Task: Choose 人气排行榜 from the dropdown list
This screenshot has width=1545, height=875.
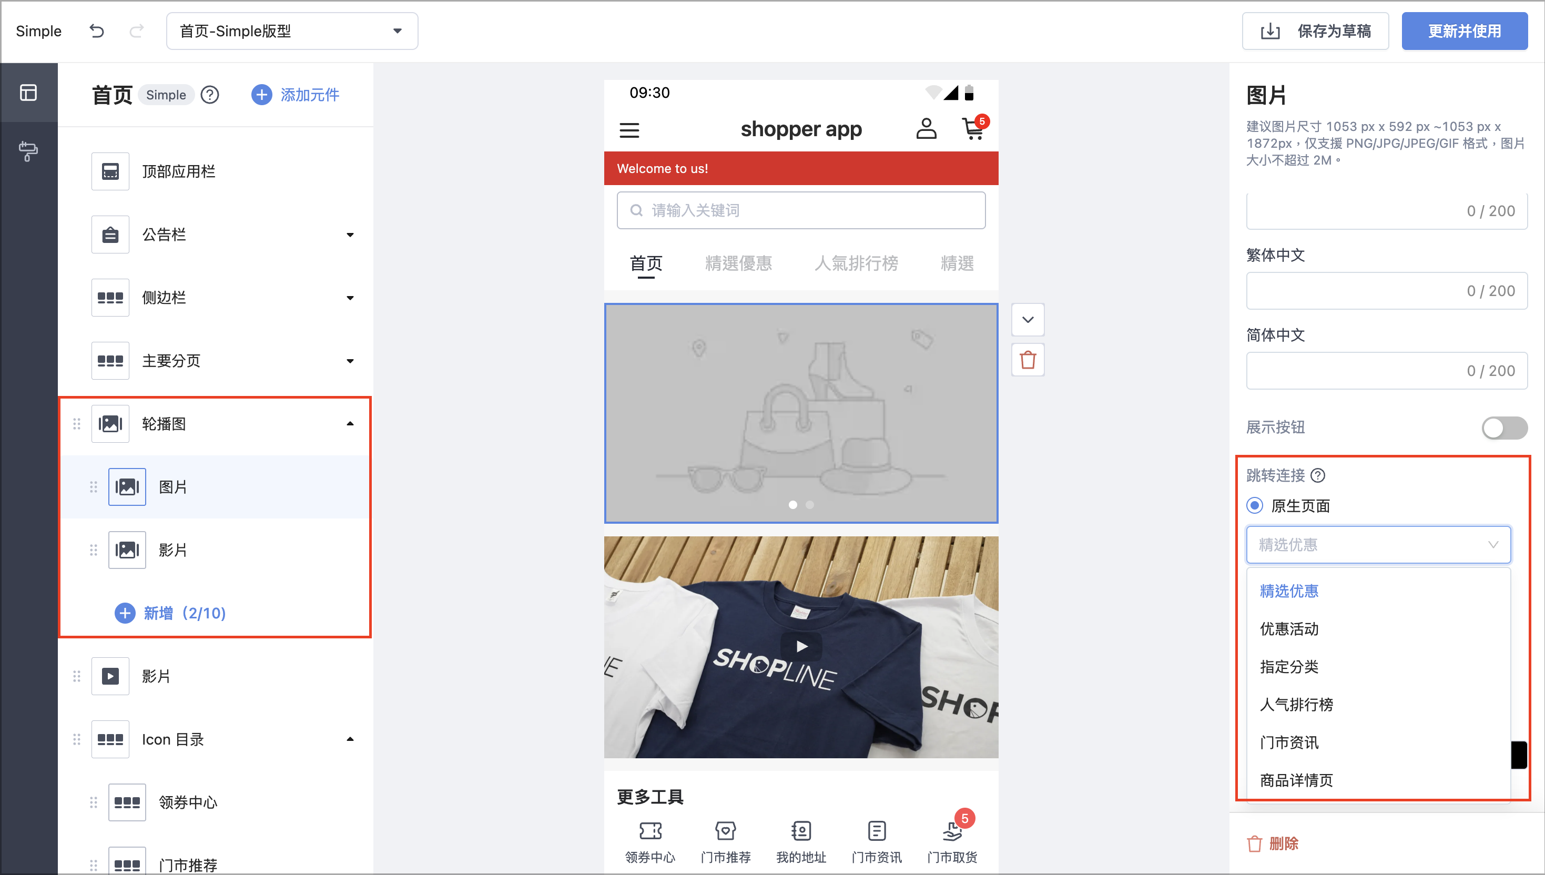Action: pos(1378,704)
